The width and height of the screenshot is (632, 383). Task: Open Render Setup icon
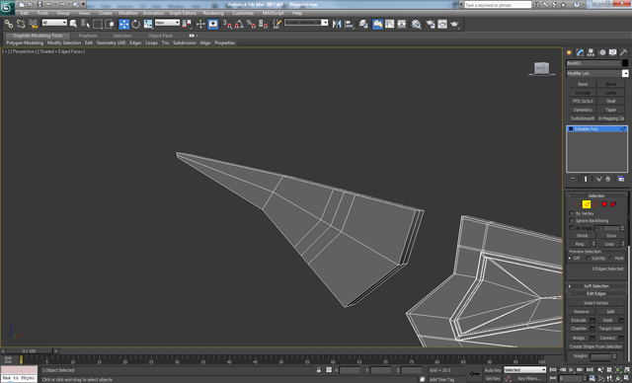click(x=431, y=24)
